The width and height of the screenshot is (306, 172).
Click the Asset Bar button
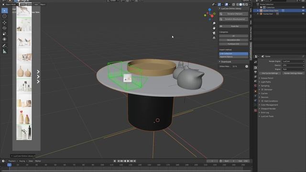tap(233, 26)
